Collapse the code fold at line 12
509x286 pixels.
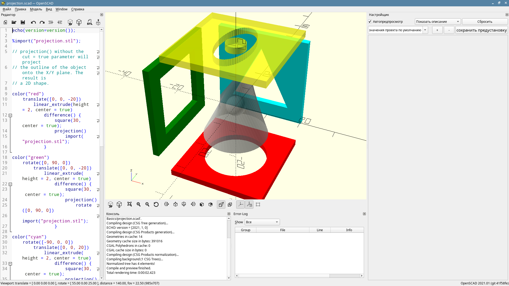[10, 115]
